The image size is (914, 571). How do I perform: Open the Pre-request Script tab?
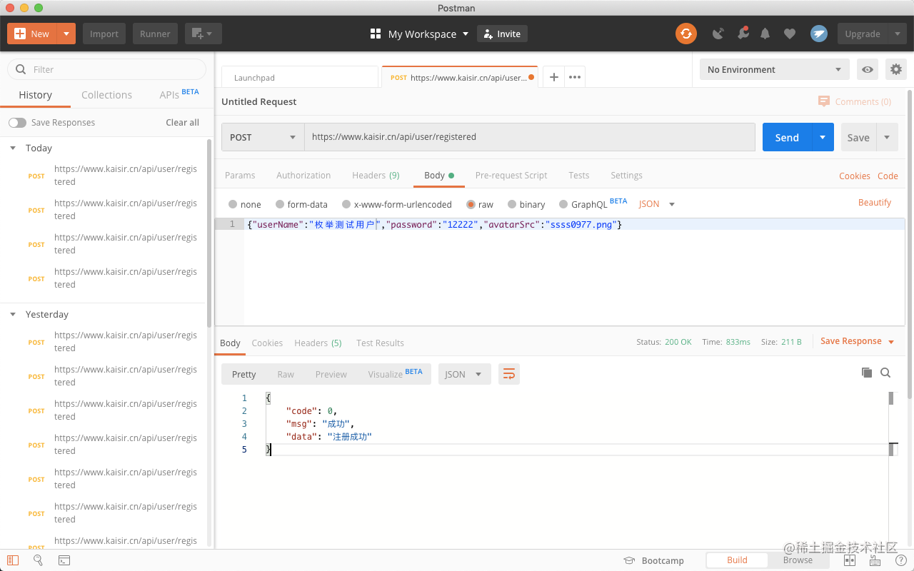point(511,175)
